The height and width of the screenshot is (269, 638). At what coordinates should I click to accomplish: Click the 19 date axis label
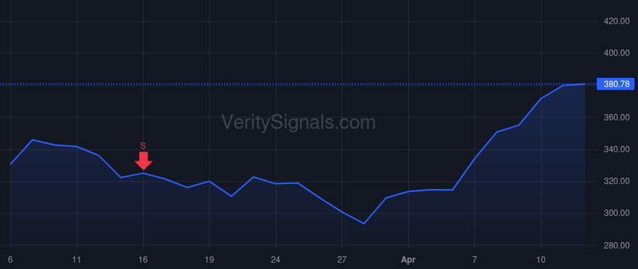(x=209, y=259)
